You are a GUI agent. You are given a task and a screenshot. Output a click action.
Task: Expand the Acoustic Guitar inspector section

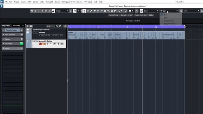3,30
